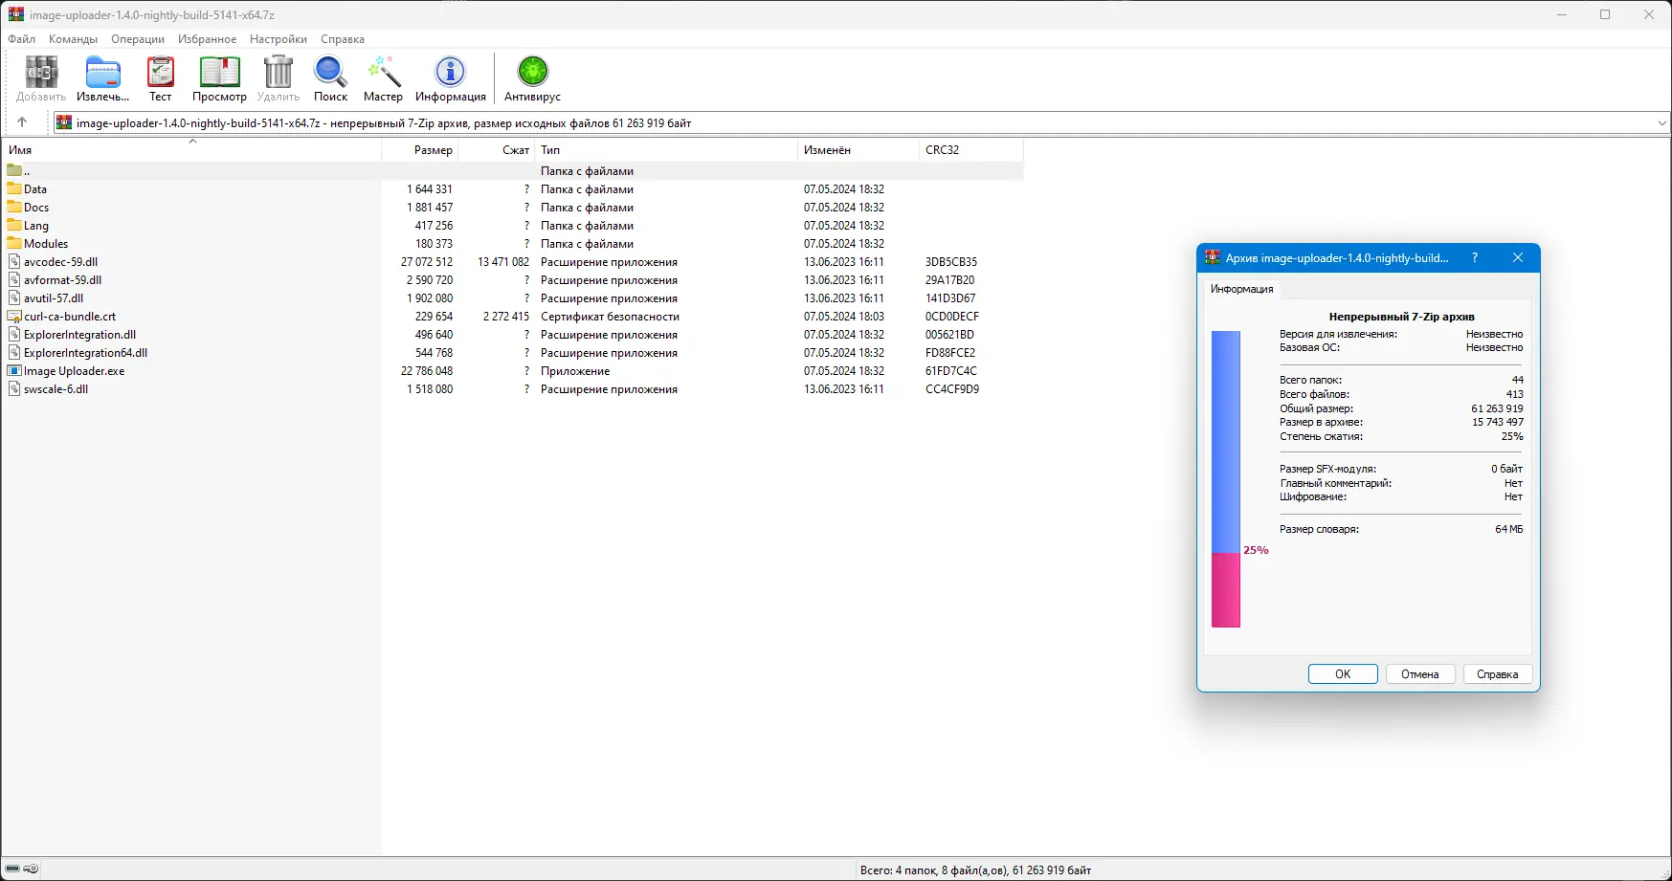Click the Извлечь toolbar icon
The image size is (1672, 881).
[x=102, y=78]
